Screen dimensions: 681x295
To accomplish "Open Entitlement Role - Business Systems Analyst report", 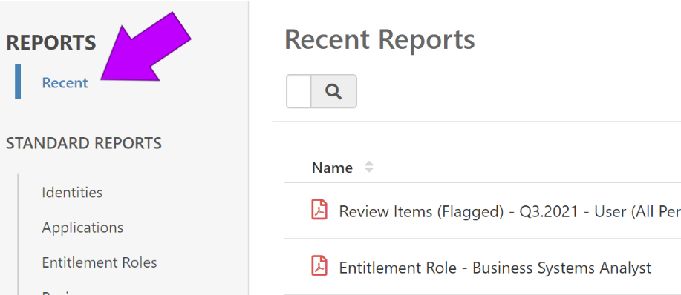I will click(x=495, y=268).
